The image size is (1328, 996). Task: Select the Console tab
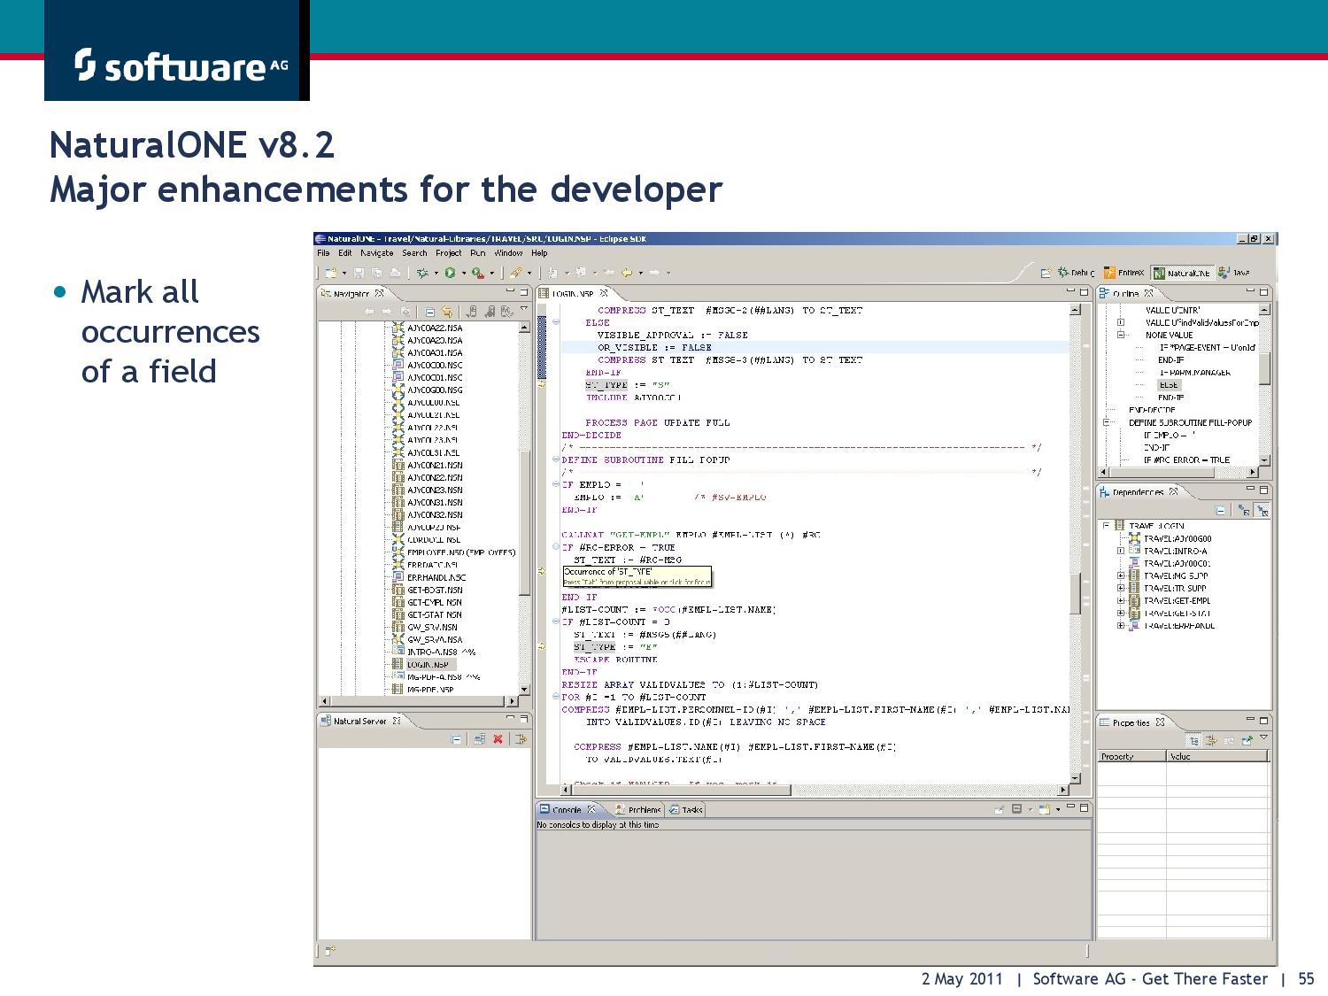pyautogui.click(x=567, y=809)
